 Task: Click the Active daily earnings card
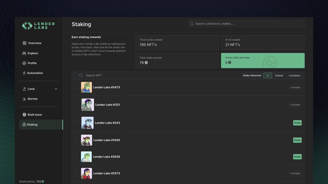point(263,61)
